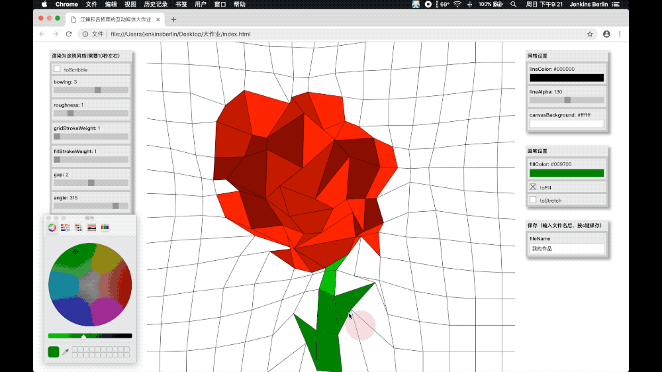Open the Chrome three-dot menu
Viewport: 662px width, 372px height.
tap(620, 34)
